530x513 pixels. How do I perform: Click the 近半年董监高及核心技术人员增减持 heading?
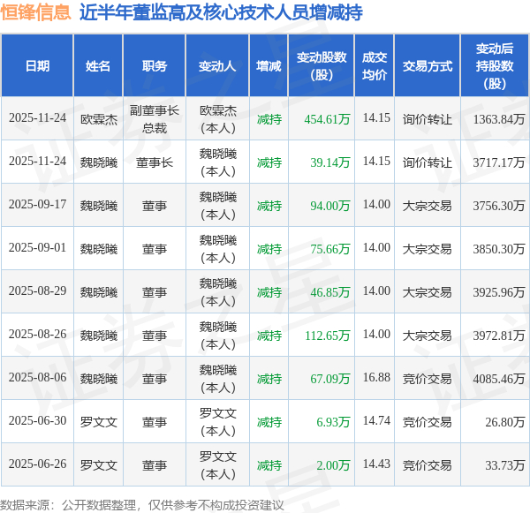coord(221,12)
